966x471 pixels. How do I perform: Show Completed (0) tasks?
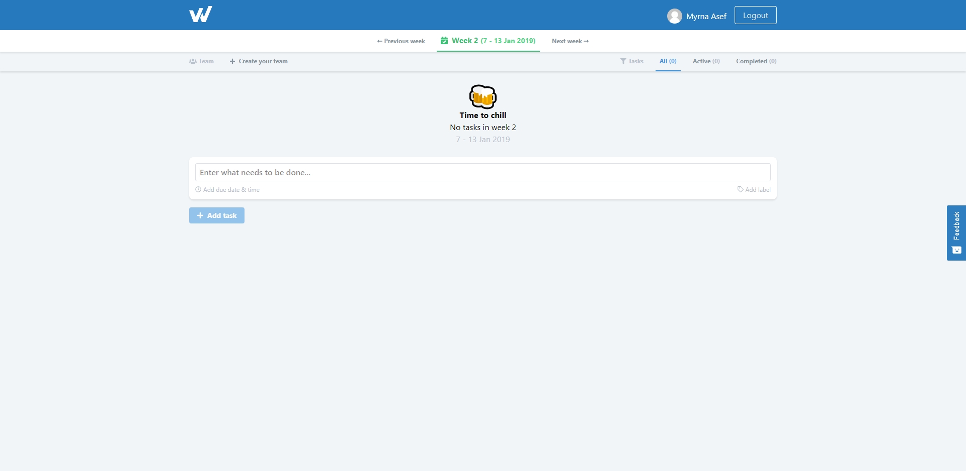(756, 61)
